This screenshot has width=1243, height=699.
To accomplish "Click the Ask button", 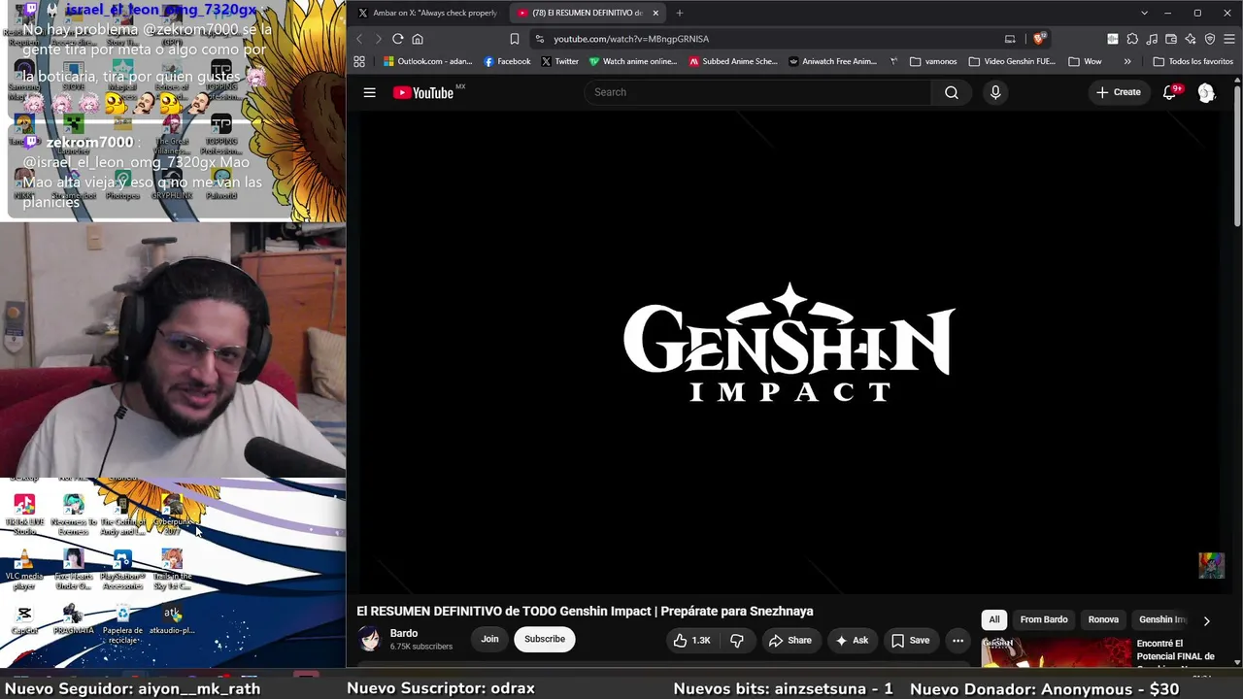I will [851, 640].
